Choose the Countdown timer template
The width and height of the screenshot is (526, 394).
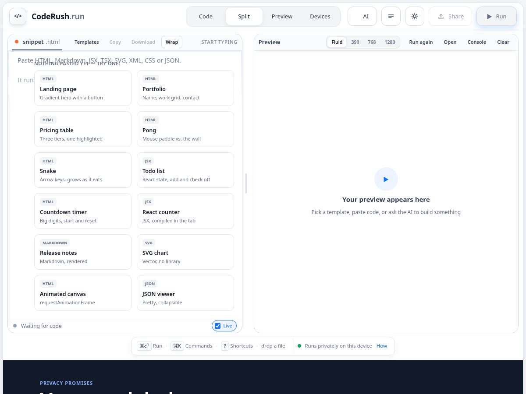pyautogui.click(x=83, y=211)
